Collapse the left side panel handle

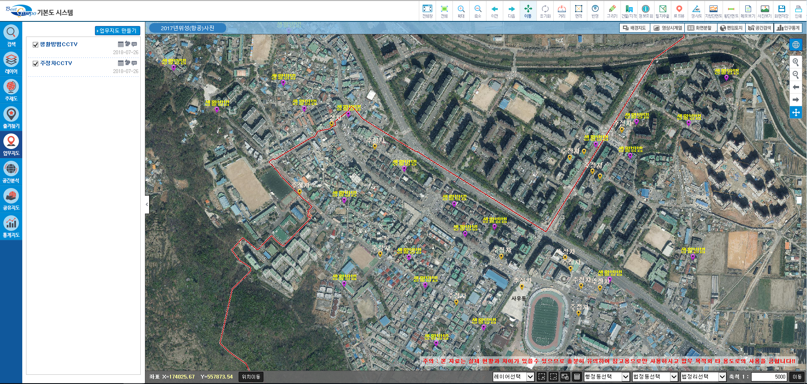tap(147, 204)
